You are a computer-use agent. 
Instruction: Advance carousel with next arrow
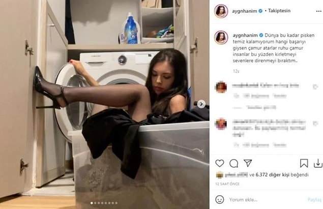pyautogui.click(x=201, y=104)
